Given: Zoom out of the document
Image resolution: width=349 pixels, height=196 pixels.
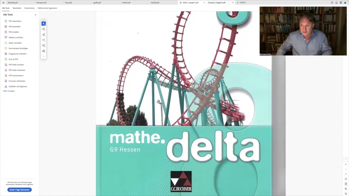Looking at the screenshot, I should (346, 194).
